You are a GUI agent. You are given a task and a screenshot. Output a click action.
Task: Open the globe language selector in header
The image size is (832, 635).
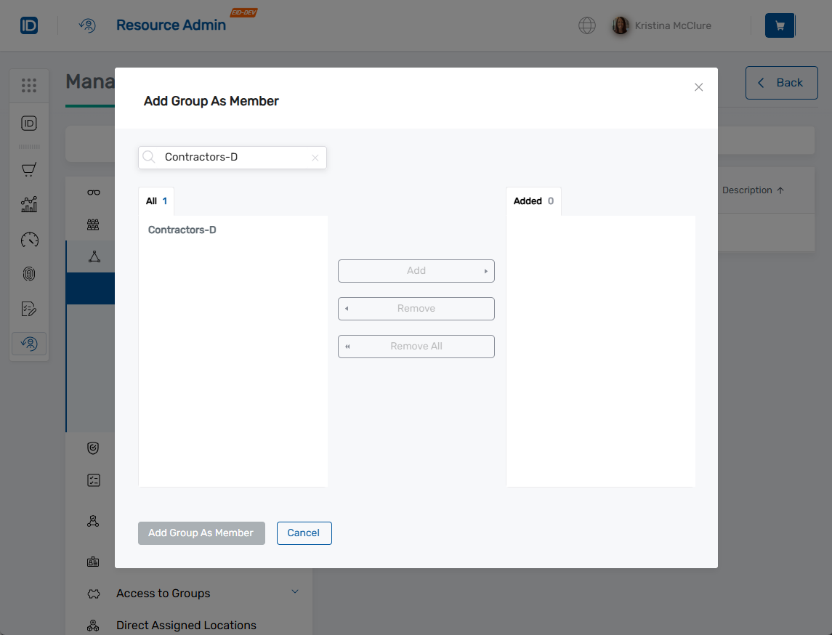pyautogui.click(x=586, y=25)
